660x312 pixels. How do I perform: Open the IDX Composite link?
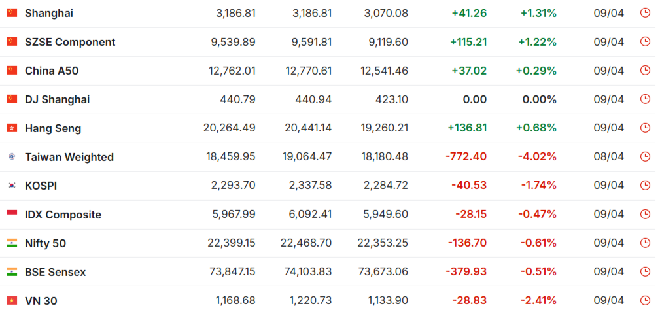(x=63, y=215)
